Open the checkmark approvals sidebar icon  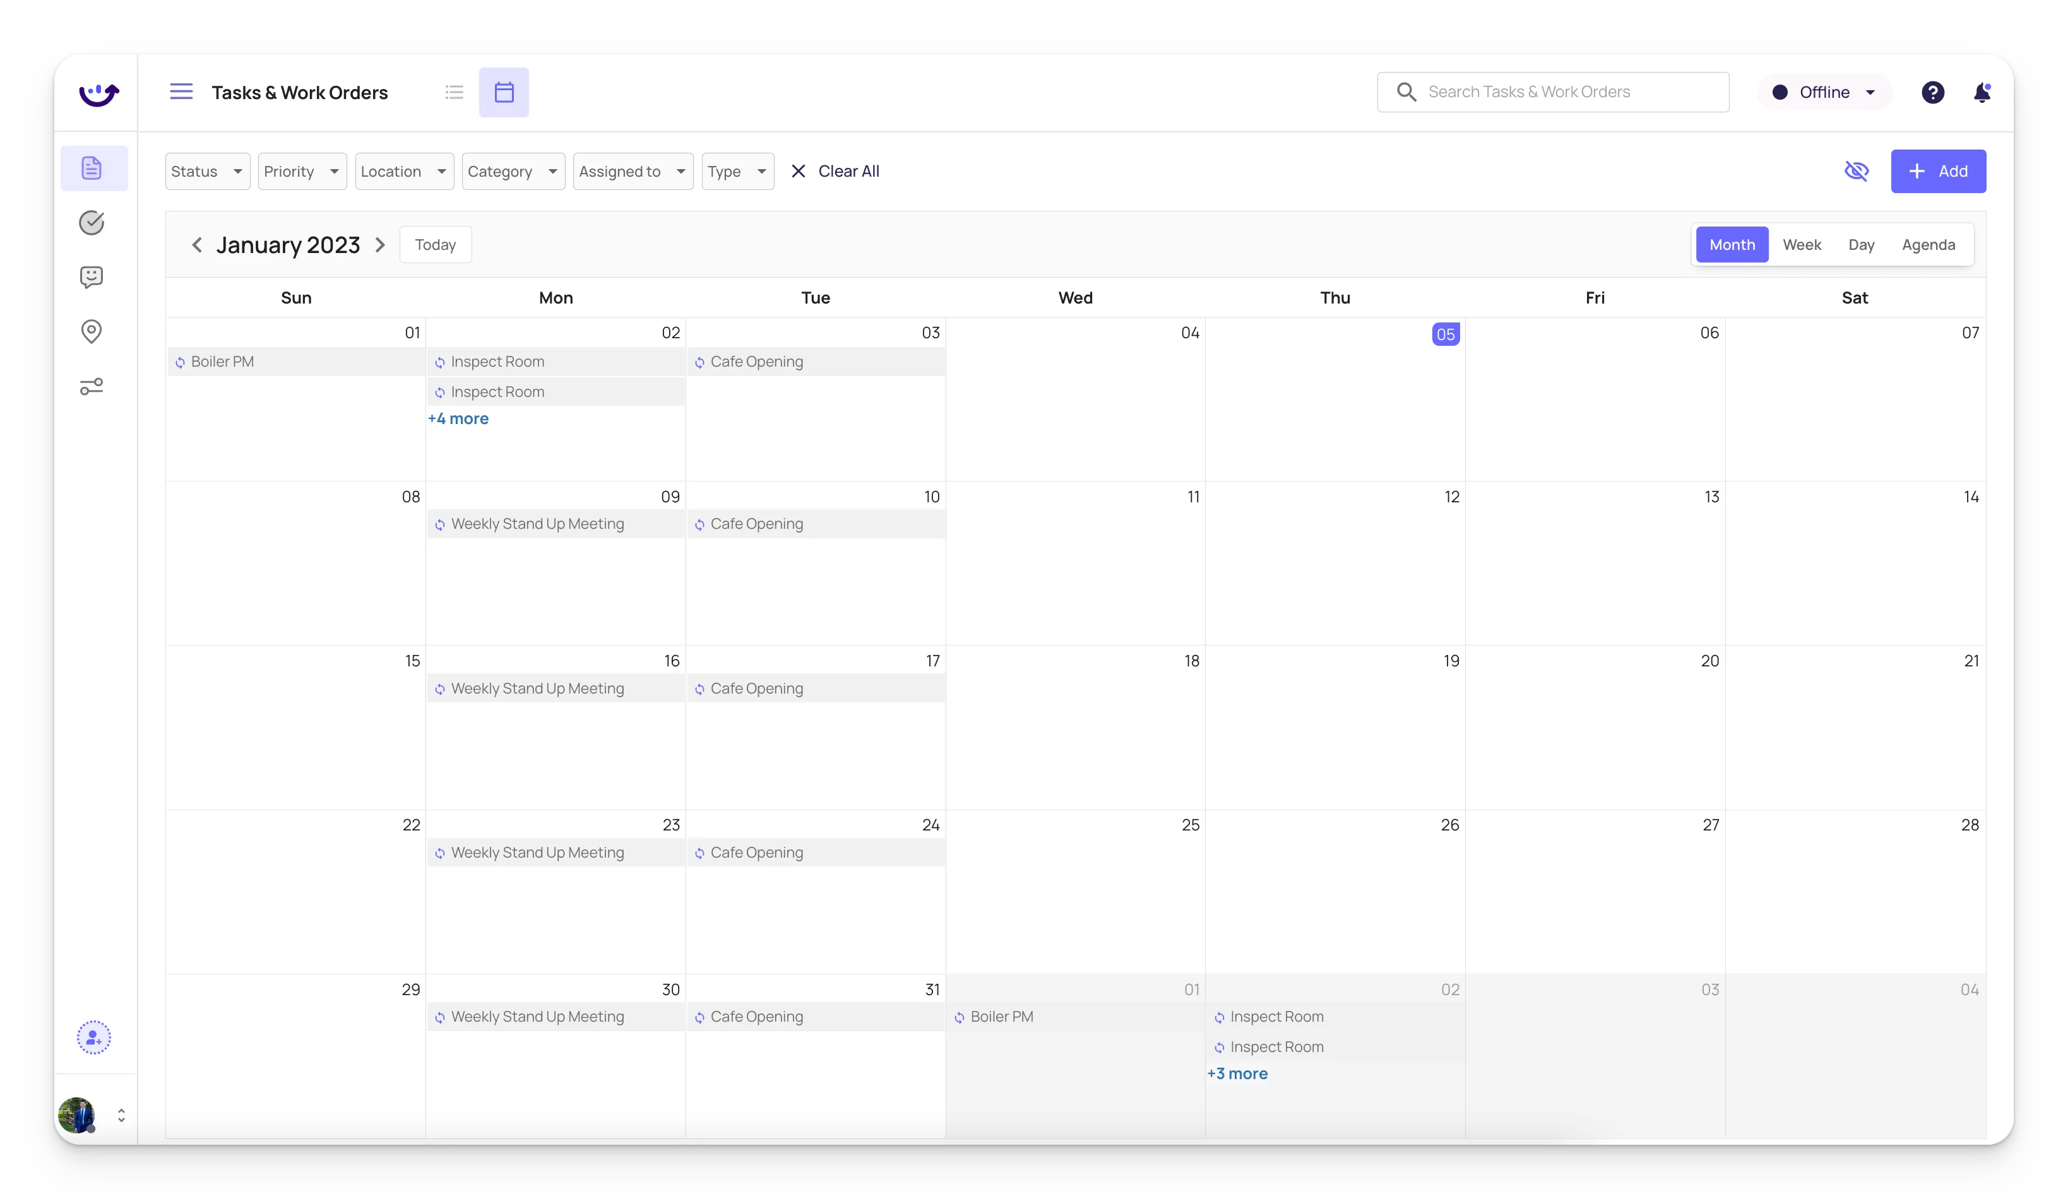click(x=91, y=222)
